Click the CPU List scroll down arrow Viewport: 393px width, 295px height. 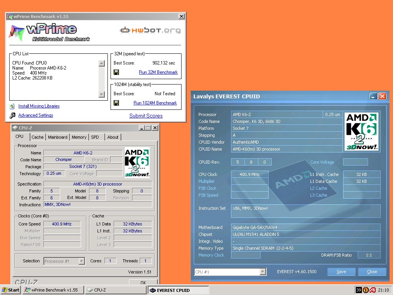tap(101, 94)
